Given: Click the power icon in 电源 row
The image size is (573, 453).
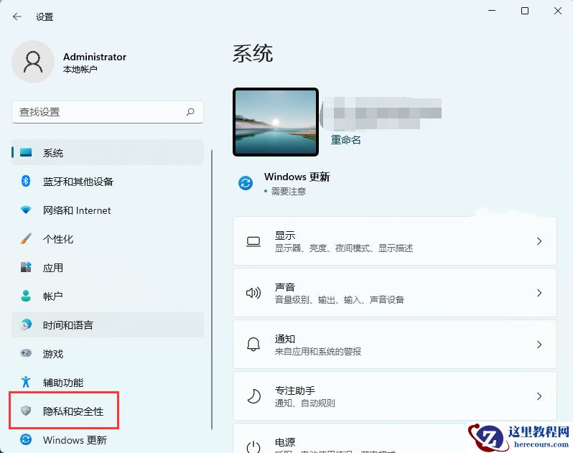Looking at the screenshot, I should click(253, 447).
